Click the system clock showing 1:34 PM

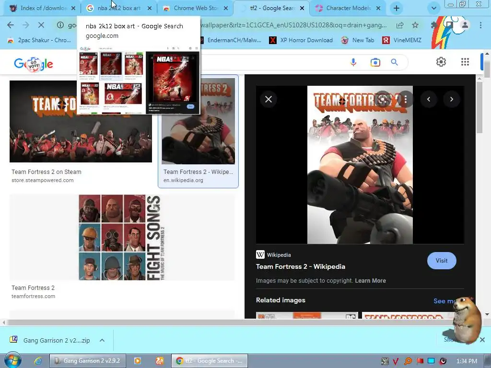pos(467,361)
